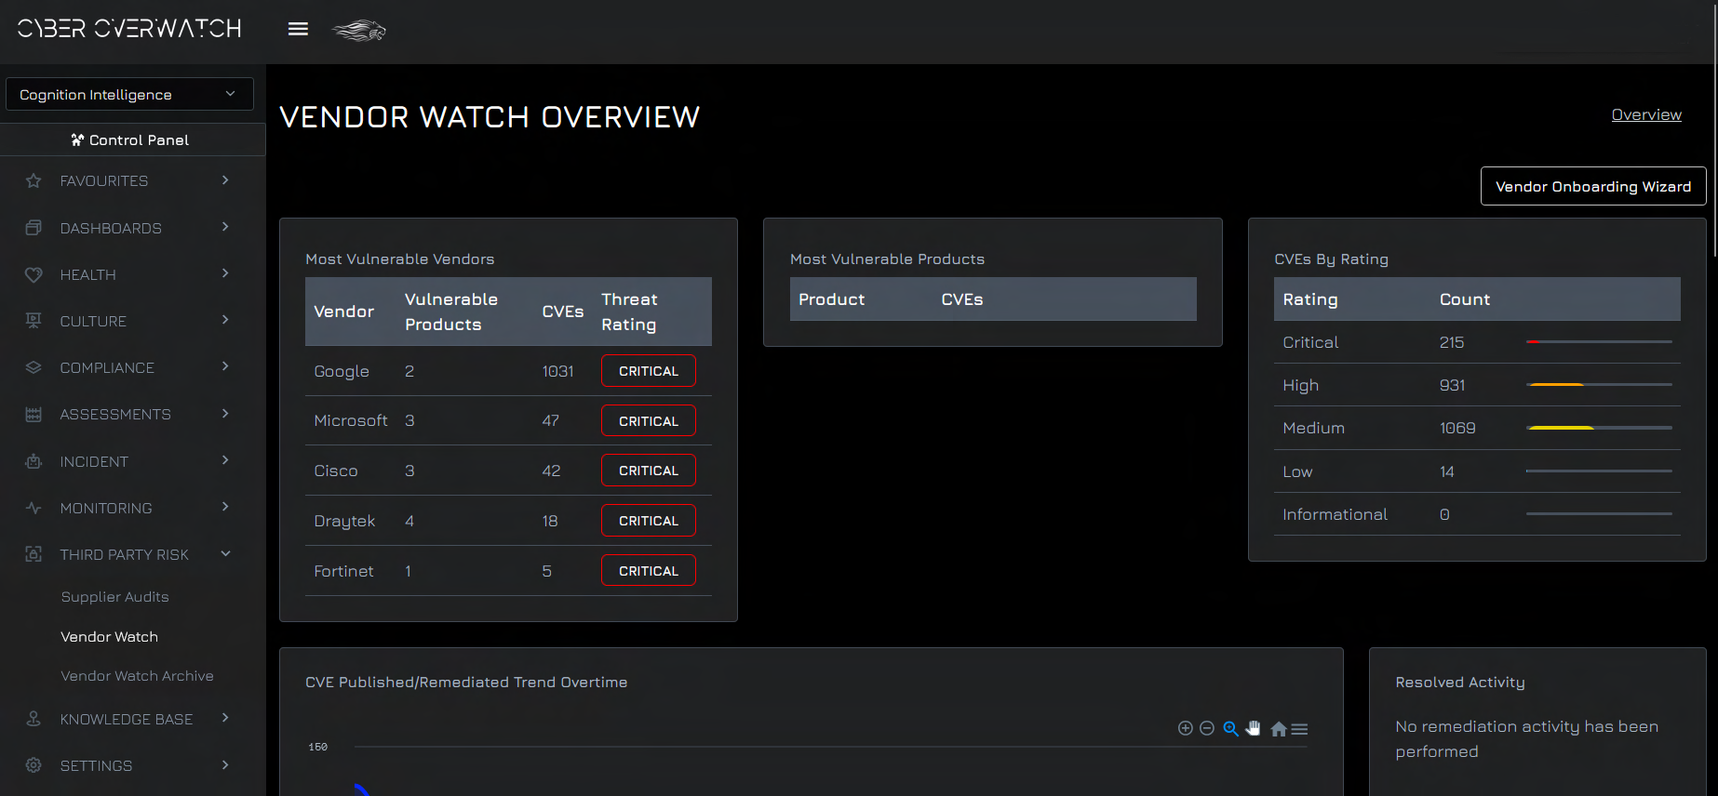Click the Medium count value 1069

pyautogui.click(x=1457, y=428)
